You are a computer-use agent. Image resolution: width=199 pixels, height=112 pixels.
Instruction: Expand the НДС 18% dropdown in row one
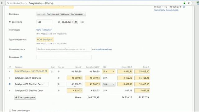[109, 72]
